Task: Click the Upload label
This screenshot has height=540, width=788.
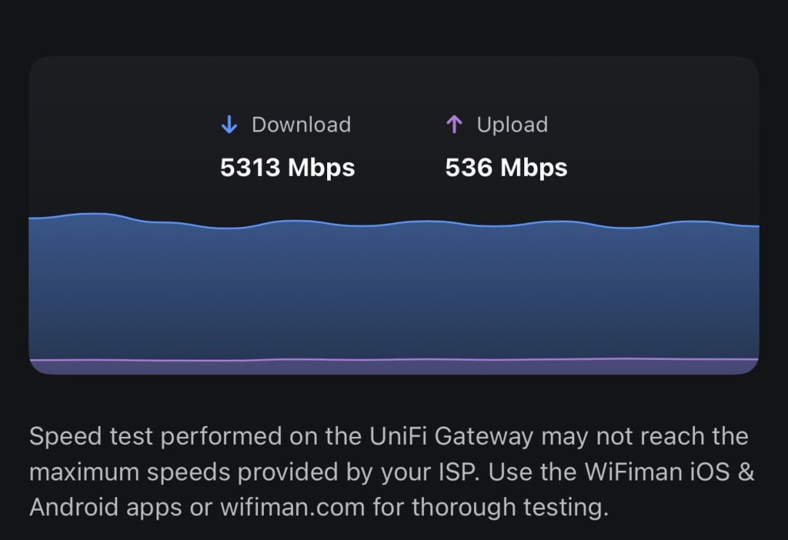Action: (x=512, y=125)
